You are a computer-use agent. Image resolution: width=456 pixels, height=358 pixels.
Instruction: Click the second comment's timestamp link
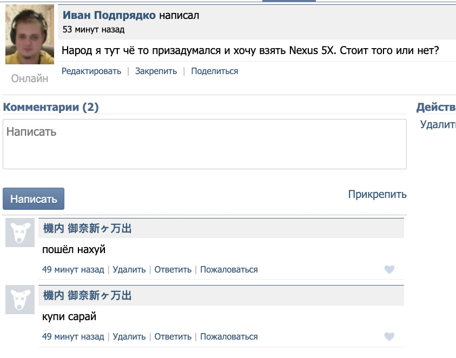click(x=73, y=336)
